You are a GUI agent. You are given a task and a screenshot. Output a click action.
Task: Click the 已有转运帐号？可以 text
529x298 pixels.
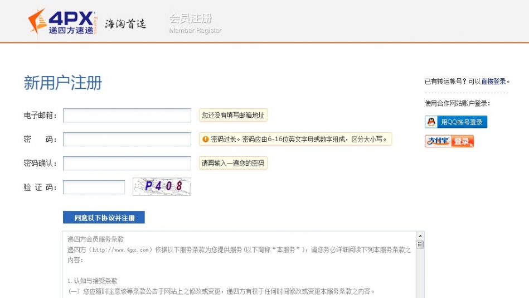(453, 81)
